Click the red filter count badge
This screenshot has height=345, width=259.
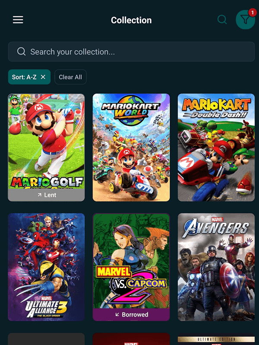point(252,13)
